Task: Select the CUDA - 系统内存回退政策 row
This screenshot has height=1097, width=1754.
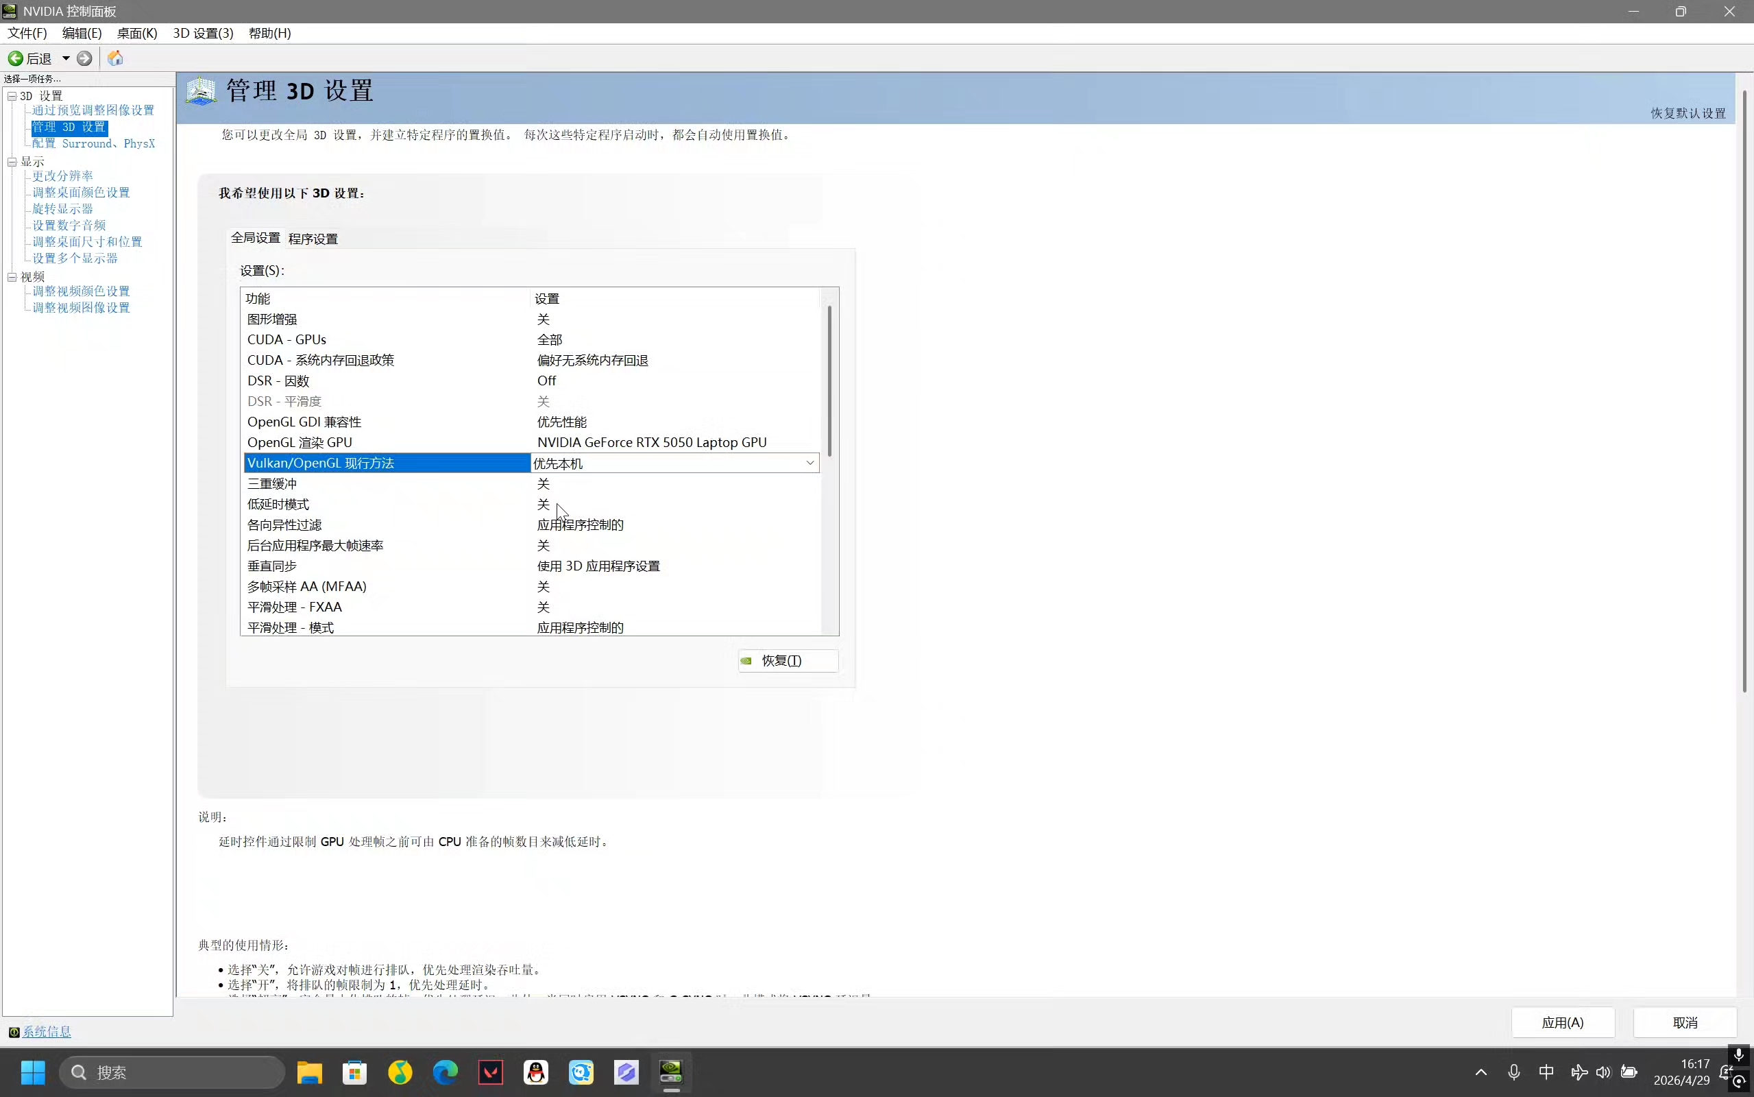Action: (531, 361)
